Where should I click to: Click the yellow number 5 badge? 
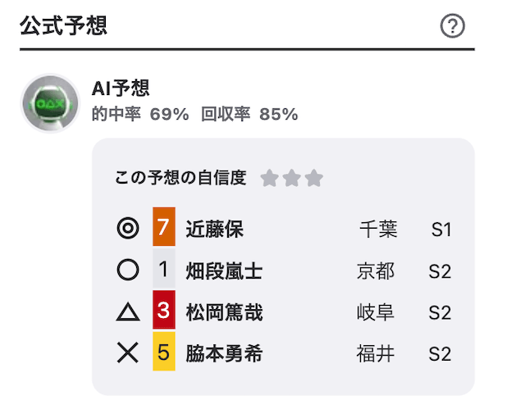[x=164, y=351]
